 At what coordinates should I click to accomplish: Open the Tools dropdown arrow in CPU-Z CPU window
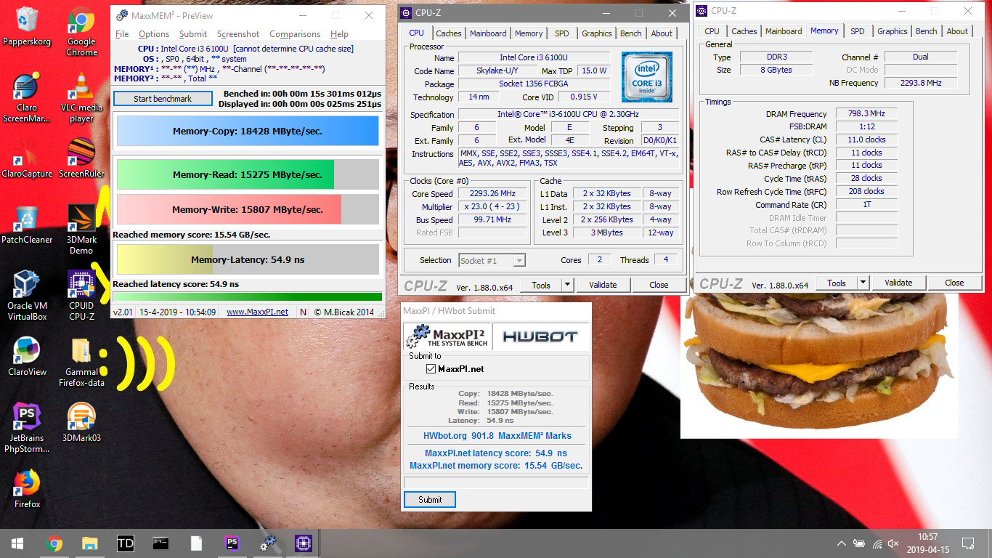tap(568, 285)
